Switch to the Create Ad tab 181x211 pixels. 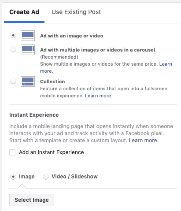pos(24,12)
